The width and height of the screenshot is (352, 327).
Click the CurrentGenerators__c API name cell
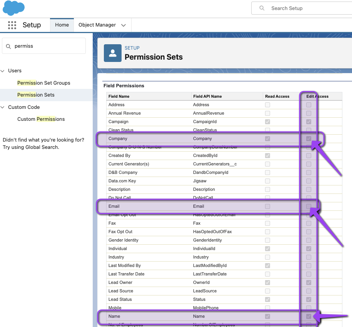click(215, 164)
